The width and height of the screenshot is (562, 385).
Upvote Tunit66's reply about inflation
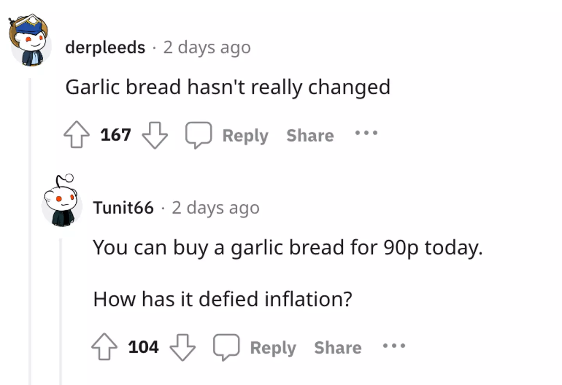click(x=104, y=347)
